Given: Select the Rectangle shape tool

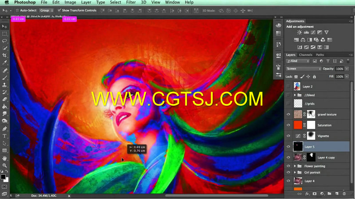Looking at the screenshot, I should (x=4, y=150).
